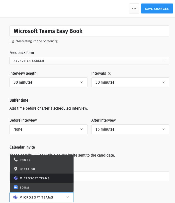Click the info icon next to the naming example
175x203 pixels.
tap(57, 41)
